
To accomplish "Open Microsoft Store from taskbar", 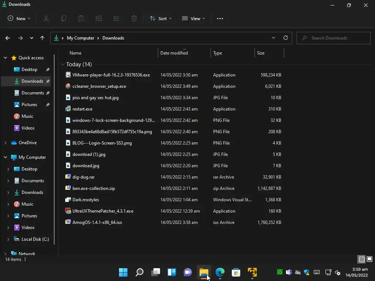I will [x=236, y=272].
